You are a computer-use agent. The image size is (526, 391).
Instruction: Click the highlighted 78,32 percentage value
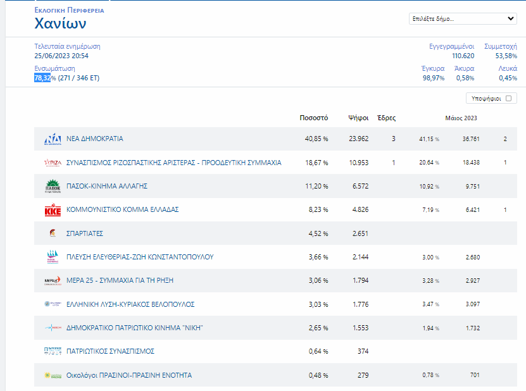(x=42, y=78)
